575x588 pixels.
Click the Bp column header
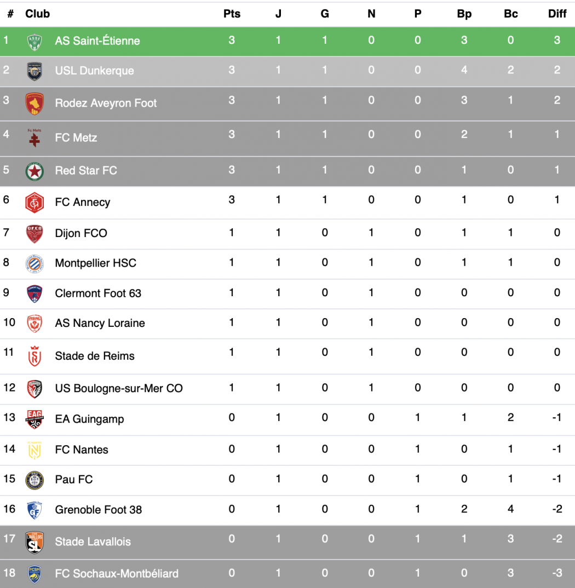coord(464,14)
